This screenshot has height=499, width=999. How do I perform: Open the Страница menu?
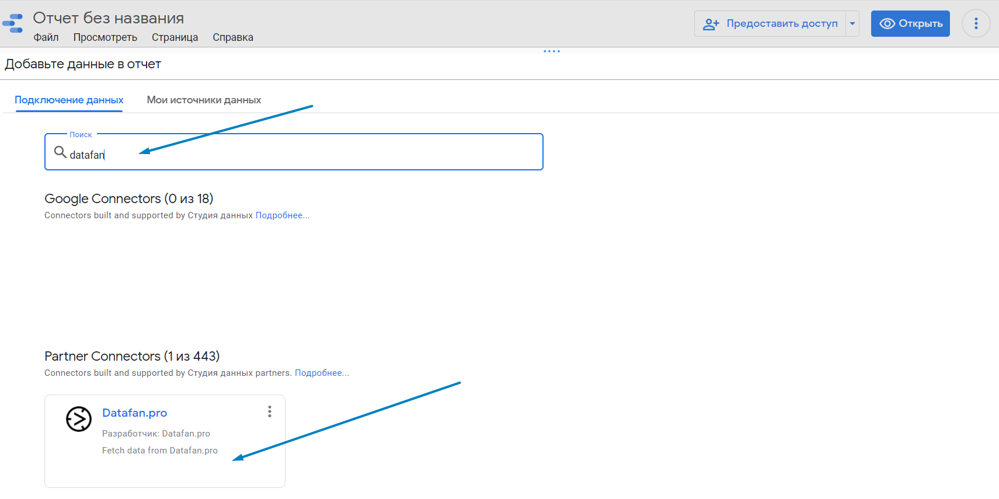[x=175, y=37]
